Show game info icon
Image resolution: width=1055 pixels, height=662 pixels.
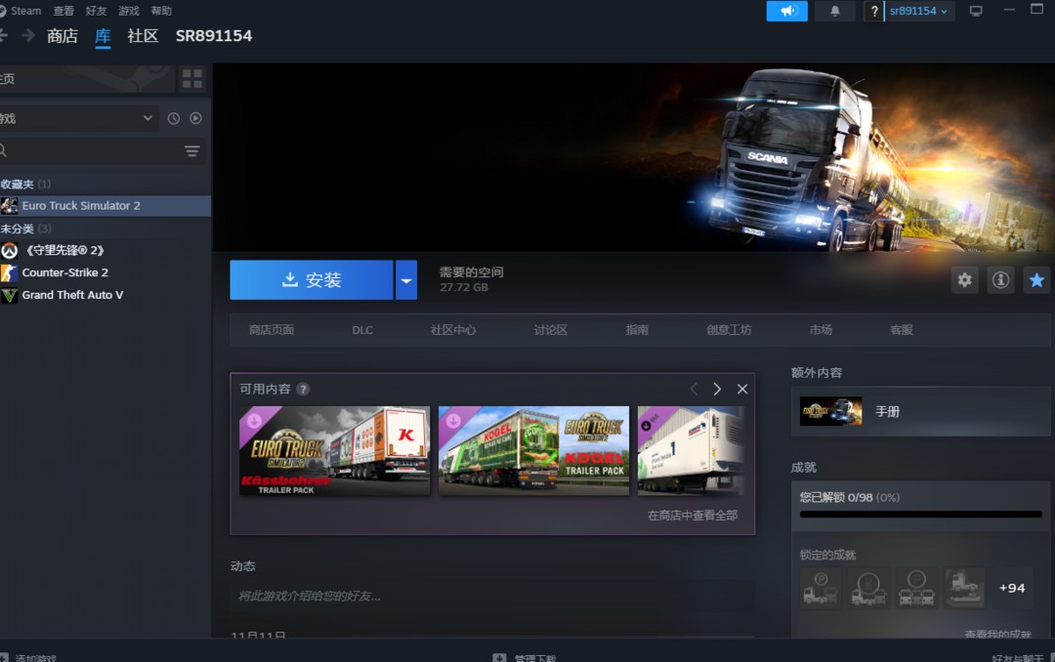1000,280
